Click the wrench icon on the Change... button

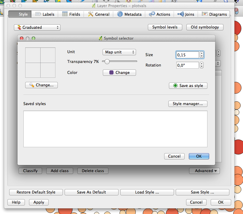click(x=32, y=85)
